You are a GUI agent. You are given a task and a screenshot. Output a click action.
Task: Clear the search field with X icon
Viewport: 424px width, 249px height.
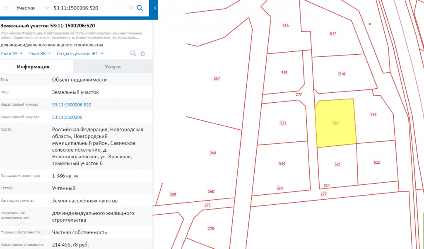(x=131, y=8)
